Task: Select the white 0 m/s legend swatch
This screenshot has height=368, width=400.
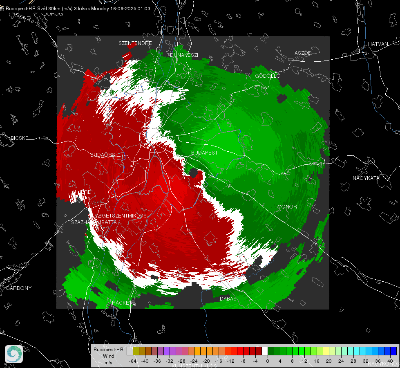Action: (265, 351)
